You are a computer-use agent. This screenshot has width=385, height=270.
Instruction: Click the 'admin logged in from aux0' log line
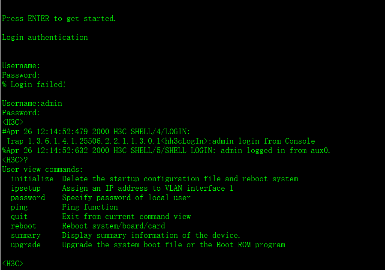pyautogui.click(x=166, y=150)
